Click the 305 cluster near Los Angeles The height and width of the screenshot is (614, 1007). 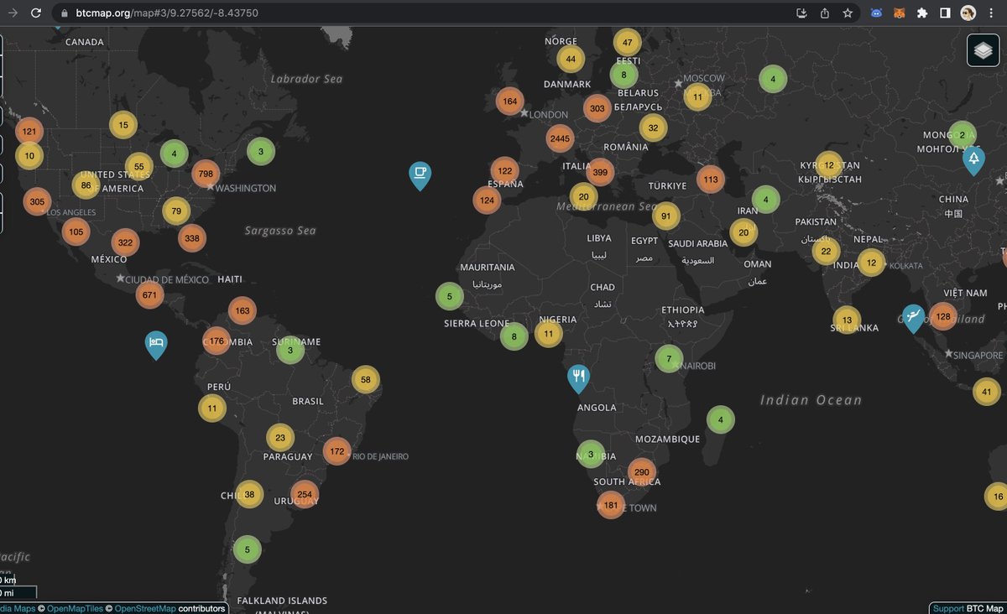[x=37, y=201]
